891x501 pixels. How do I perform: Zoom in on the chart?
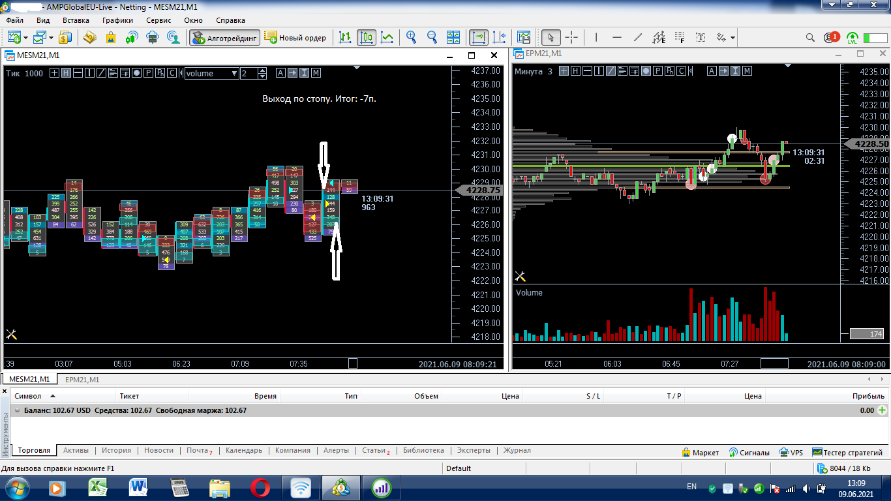coord(412,37)
